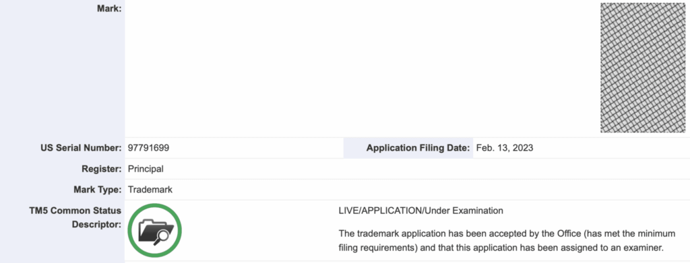Select the Principal register value
690x263 pixels.
click(x=146, y=169)
